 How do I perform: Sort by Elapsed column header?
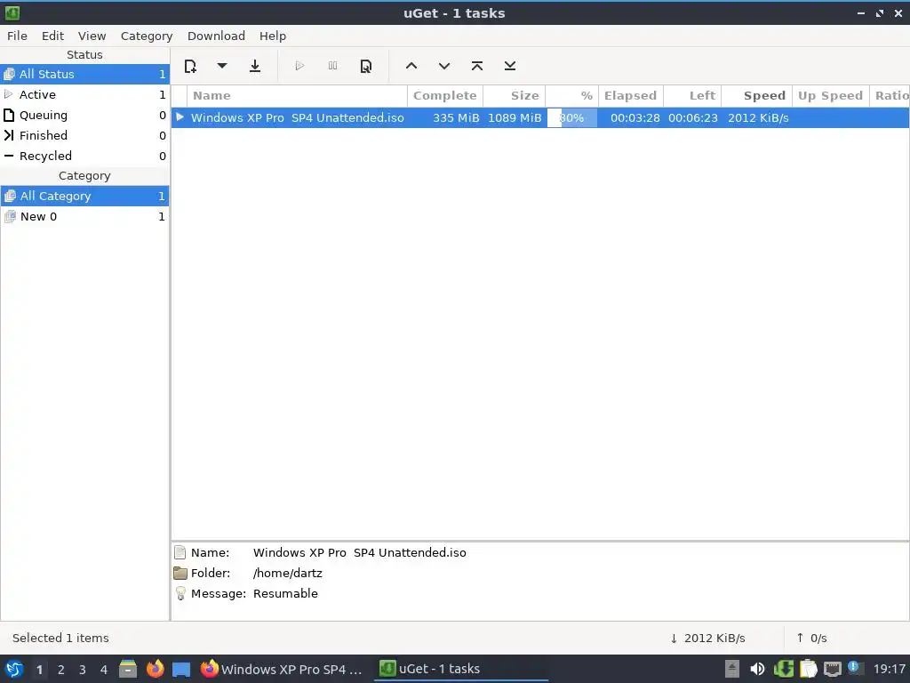pyautogui.click(x=631, y=96)
